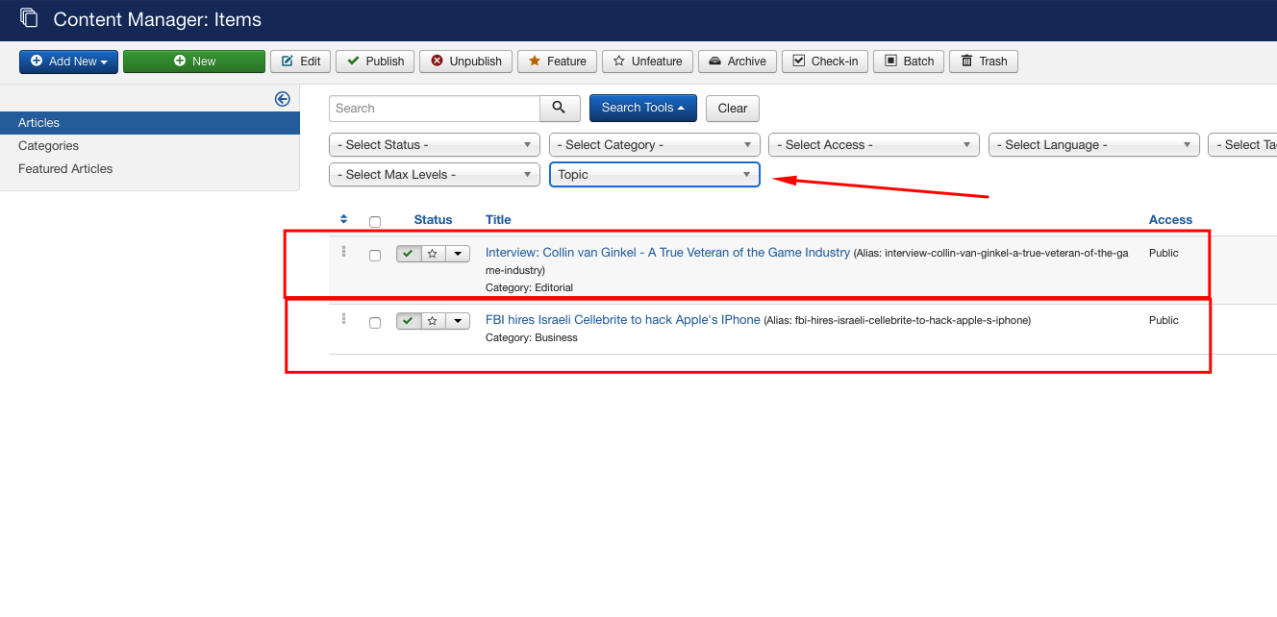Open the partially visible Select Tag dropdown
This screenshot has width=1277, height=617.
1242,145
